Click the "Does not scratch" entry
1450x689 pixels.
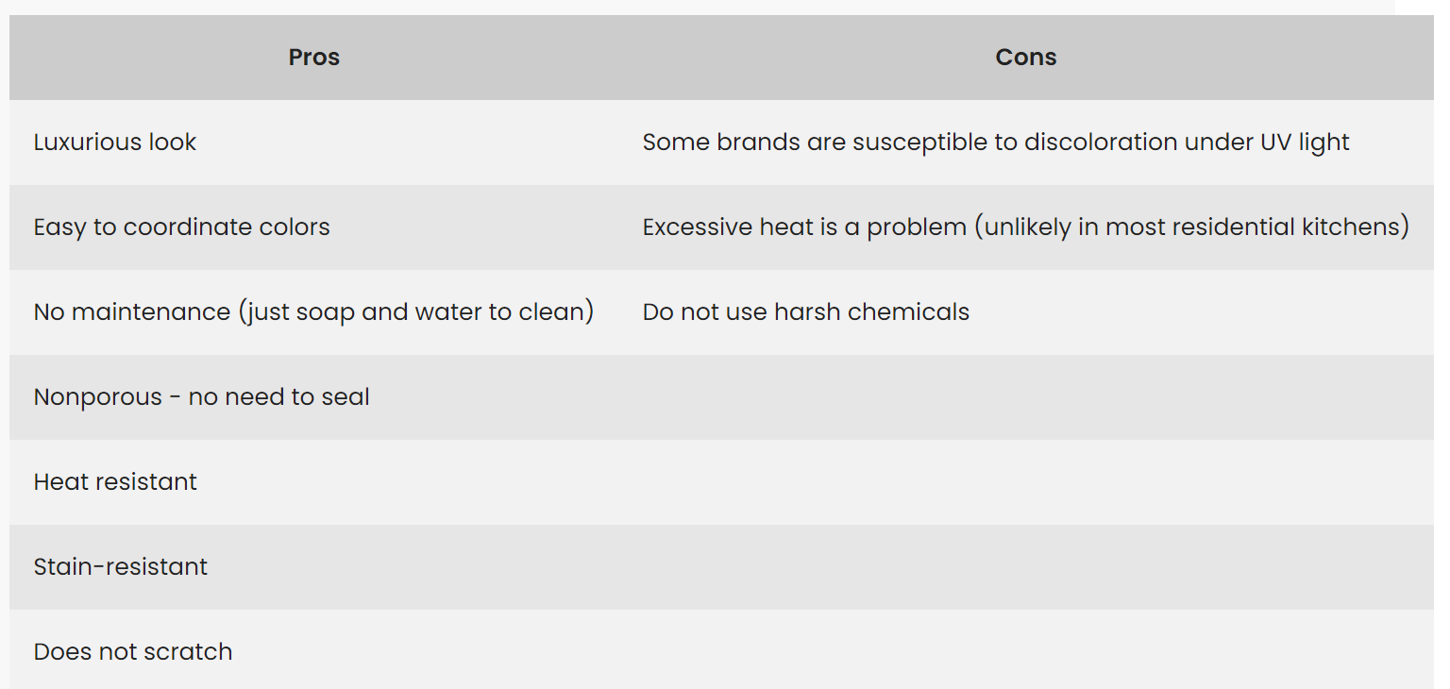tap(133, 652)
